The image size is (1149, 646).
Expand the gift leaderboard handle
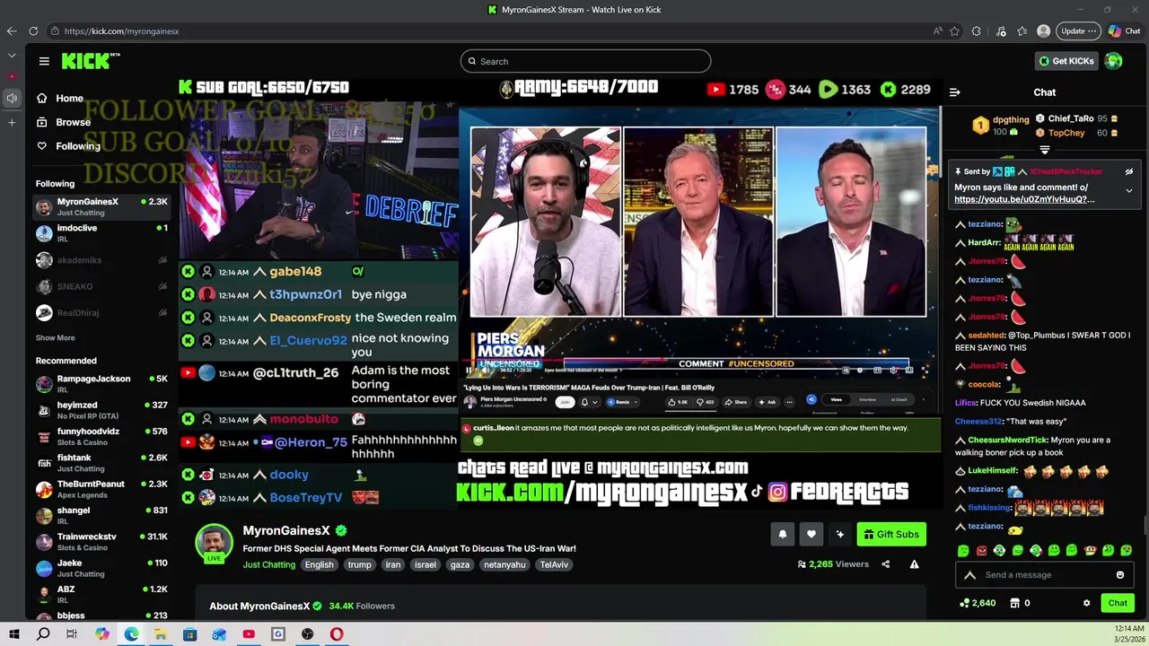pyautogui.click(x=1045, y=150)
